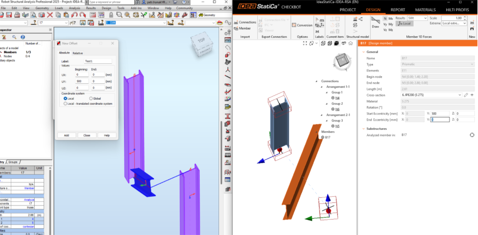Click the zoom-all fit view icon in Checkbot
The image size is (478, 235).
point(305,43)
